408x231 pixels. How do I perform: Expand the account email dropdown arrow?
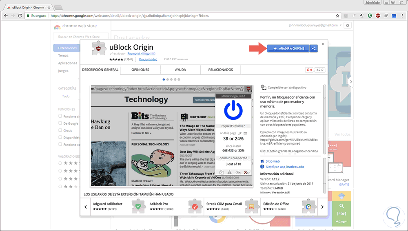[x=341, y=25]
